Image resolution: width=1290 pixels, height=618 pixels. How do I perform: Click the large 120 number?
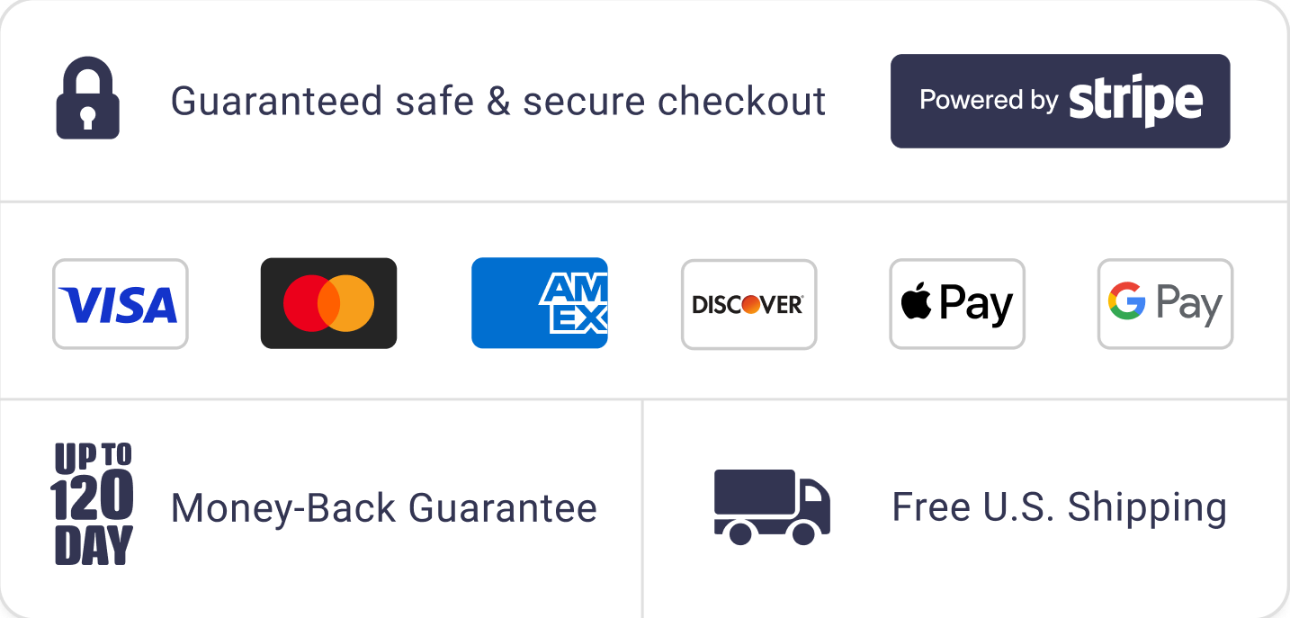click(92, 497)
